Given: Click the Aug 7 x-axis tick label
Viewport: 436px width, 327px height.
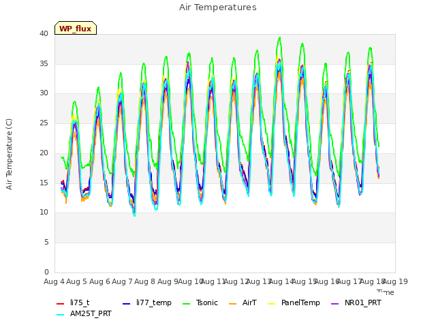Looking at the screenshot, I should click(122, 281).
